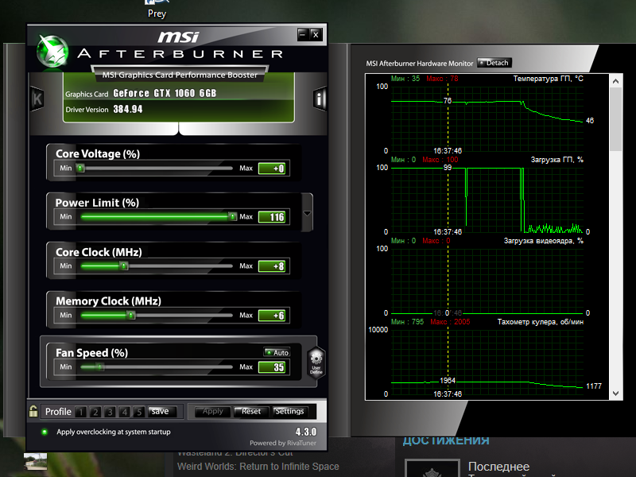Viewport: 636px width, 477px height.
Task: Toggle Apply overclocking at system startup
Action: coord(45,432)
